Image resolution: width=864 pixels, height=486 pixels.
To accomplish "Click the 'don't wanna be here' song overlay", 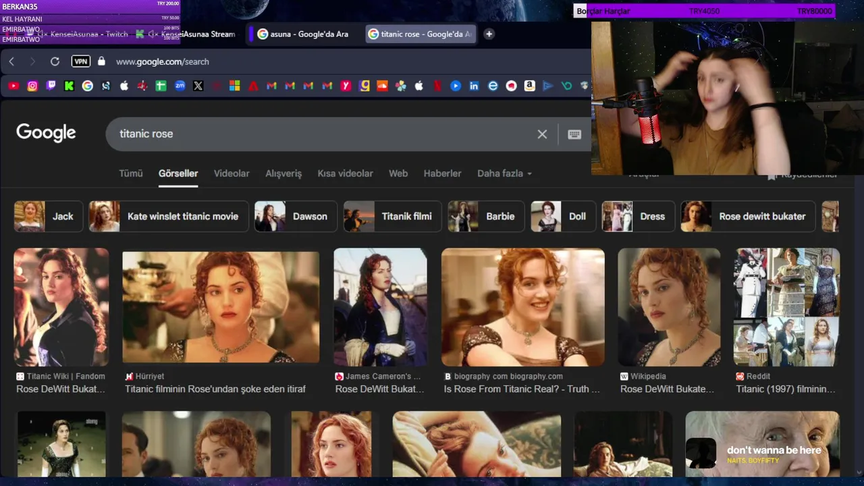I will click(x=754, y=454).
